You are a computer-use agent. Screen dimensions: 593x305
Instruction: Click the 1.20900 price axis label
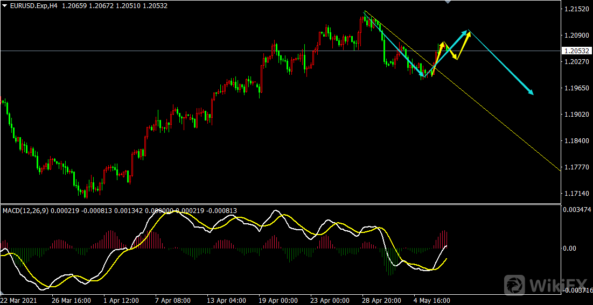pyautogui.click(x=575, y=36)
